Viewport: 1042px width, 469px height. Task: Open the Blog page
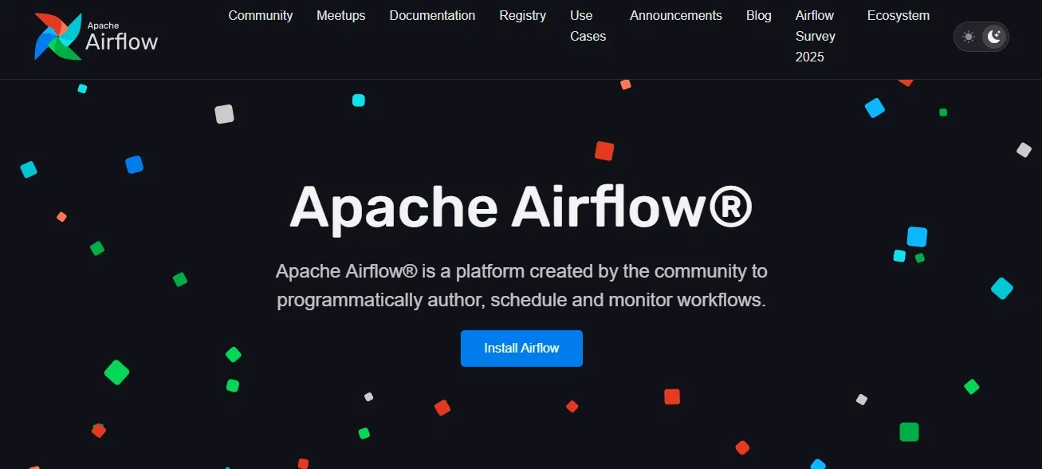click(759, 16)
